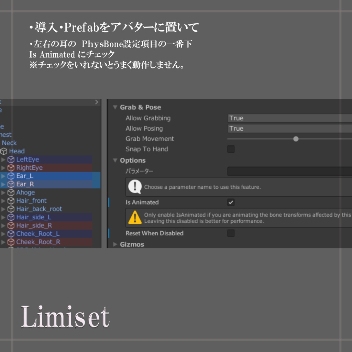Image resolution: width=352 pixels, height=352 pixels.
Task: Enable Snap To Hand
Action: click(x=231, y=149)
